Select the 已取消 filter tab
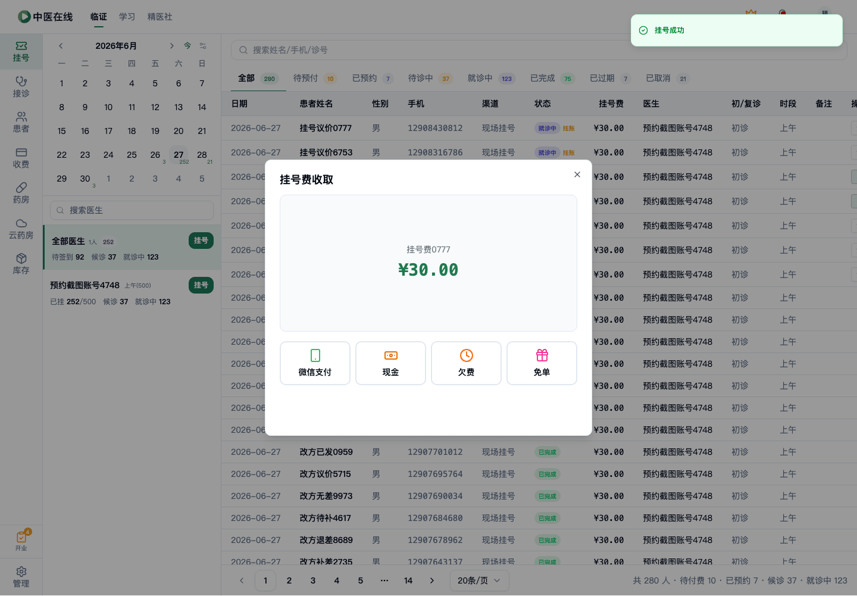857x596 pixels. (667, 78)
